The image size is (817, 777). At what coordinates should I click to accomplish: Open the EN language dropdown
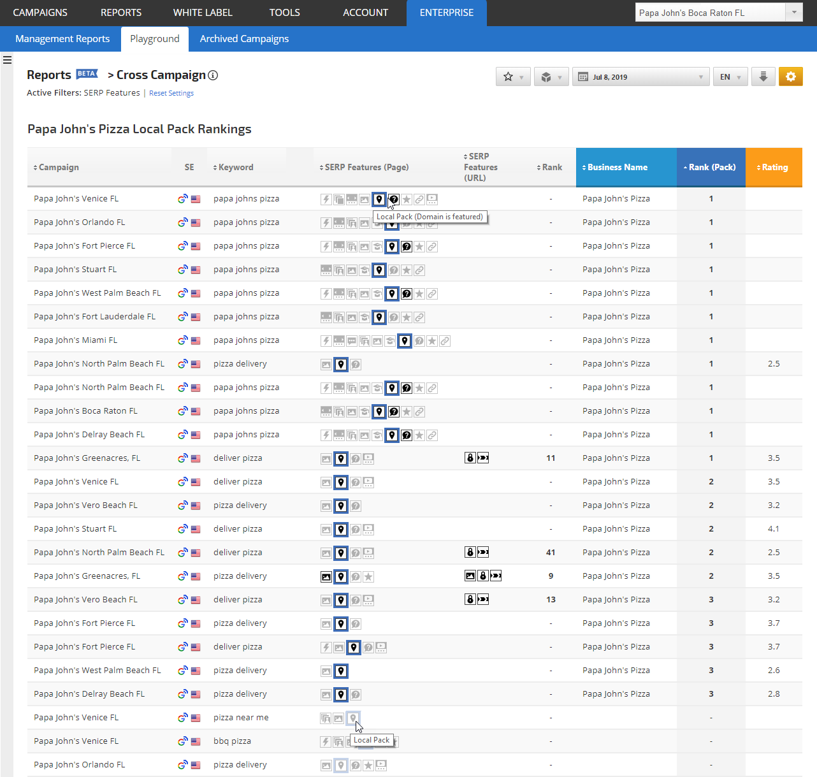click(x=730, y=76)
